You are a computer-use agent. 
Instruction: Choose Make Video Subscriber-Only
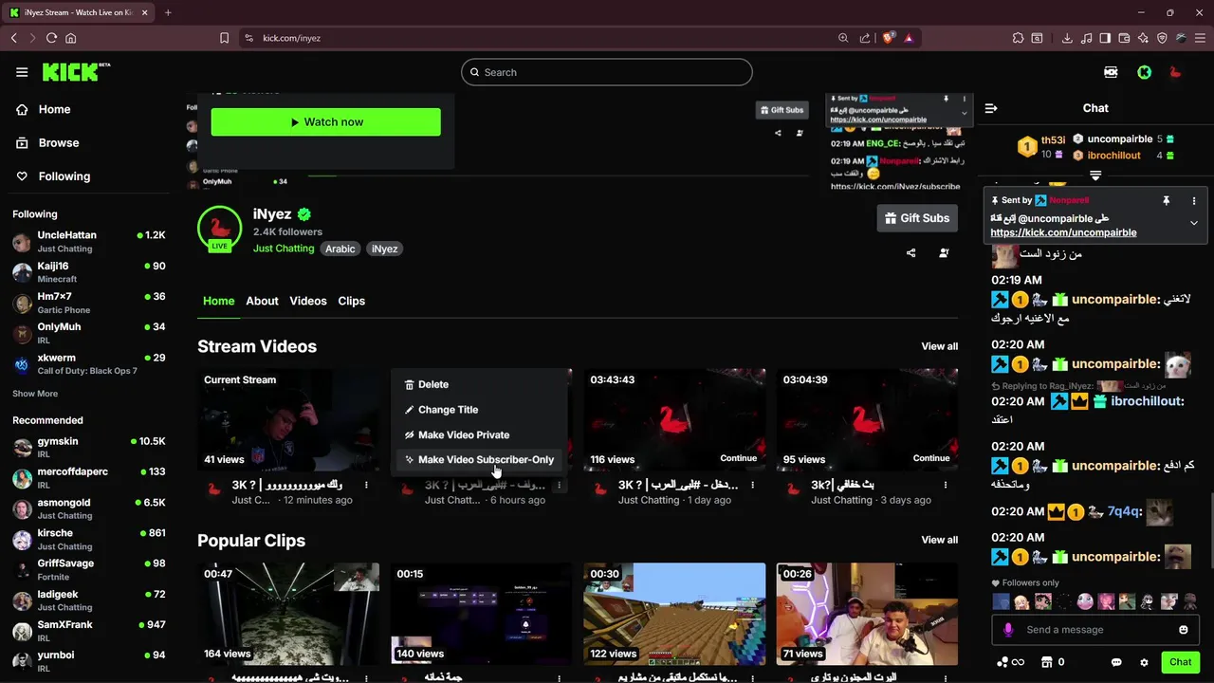[481, 459]
